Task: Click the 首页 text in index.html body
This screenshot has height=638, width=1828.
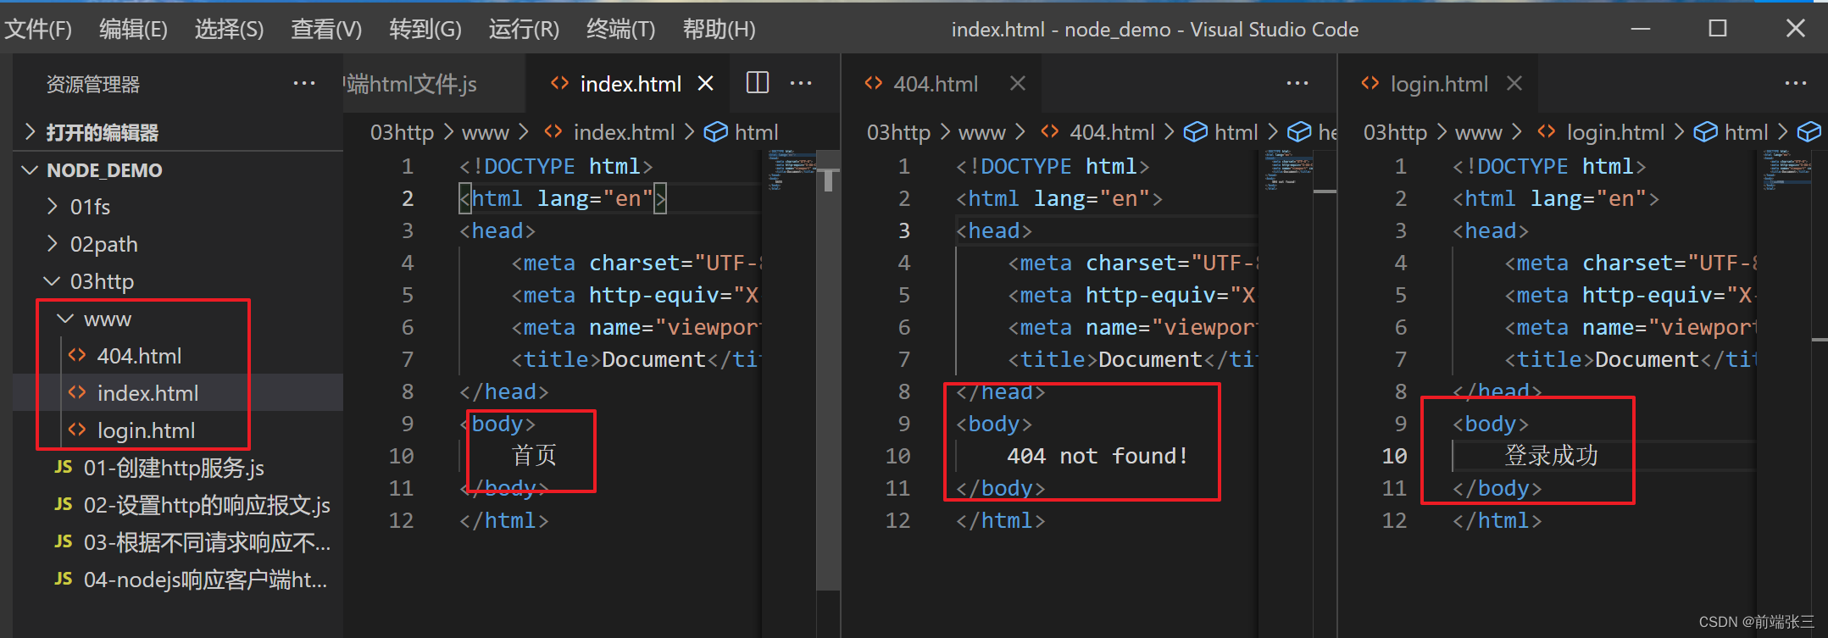Action: click(x=534, y=456)
